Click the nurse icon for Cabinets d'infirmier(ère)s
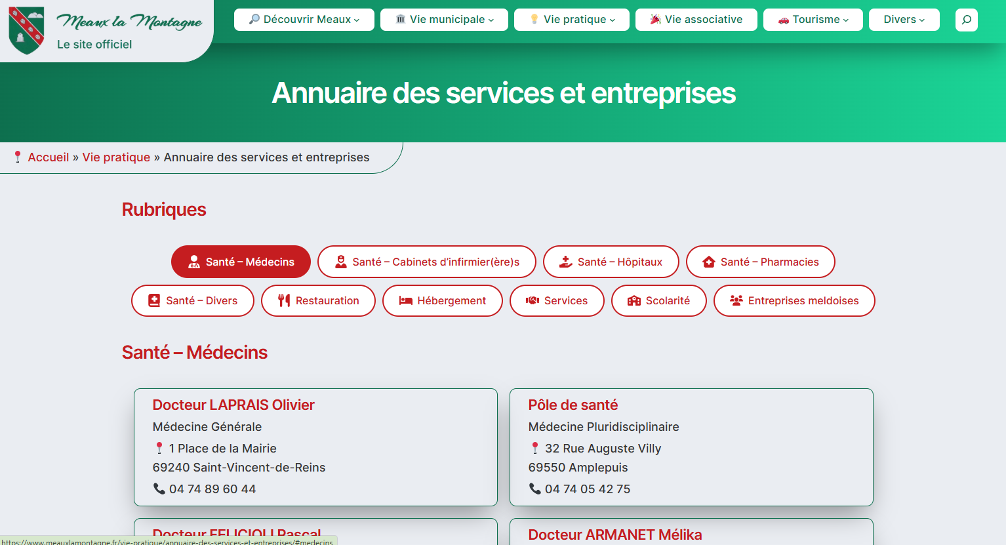The height and width of the screenshot is (545, 1006). 341,262
